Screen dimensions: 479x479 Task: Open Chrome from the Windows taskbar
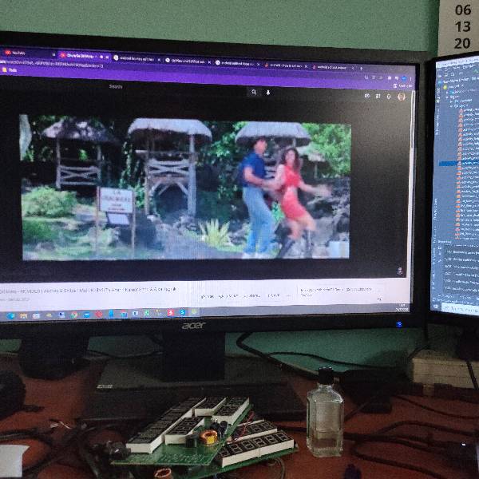(74, 315)
